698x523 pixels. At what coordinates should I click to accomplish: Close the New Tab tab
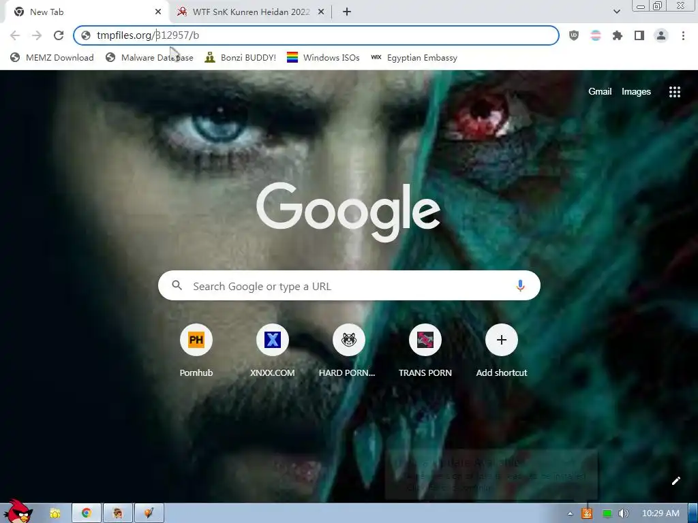point(158,12)
